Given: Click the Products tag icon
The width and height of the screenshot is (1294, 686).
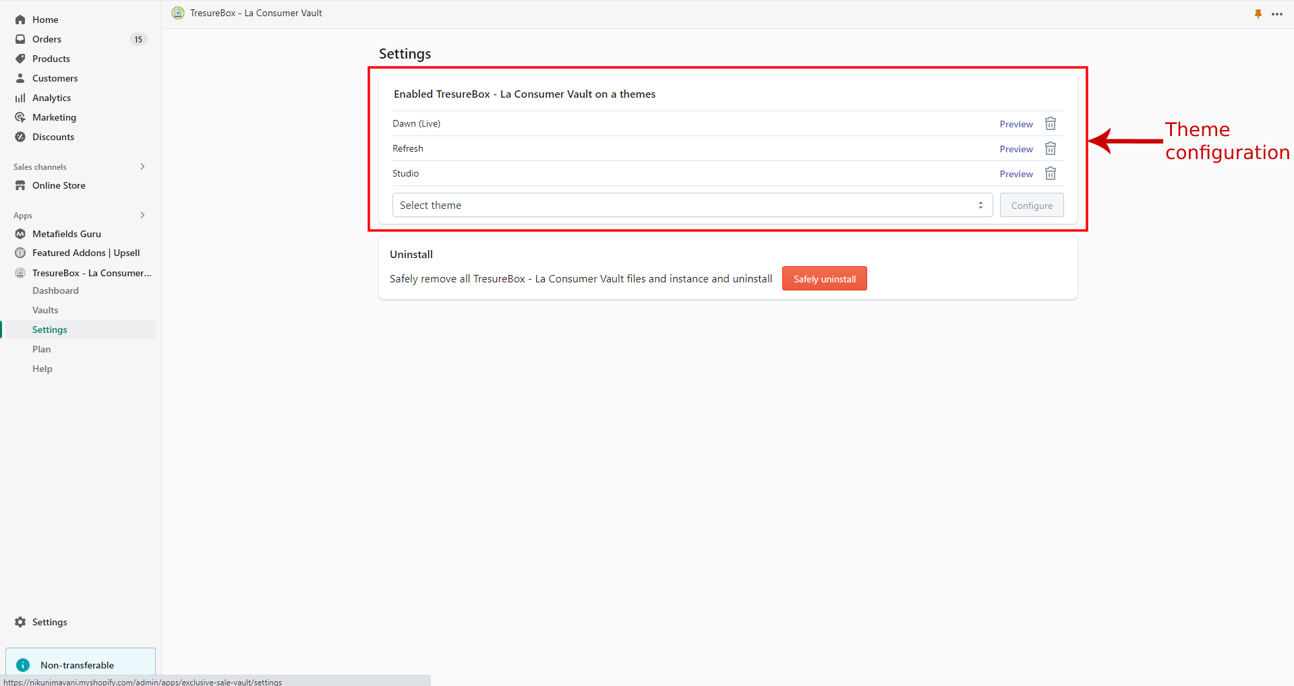Looking at the screenshot, I should pyautogui.click(x=20, y=59).
